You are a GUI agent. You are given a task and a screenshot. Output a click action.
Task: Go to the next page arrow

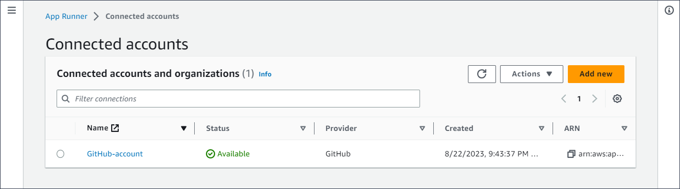(x=594, y=99)
